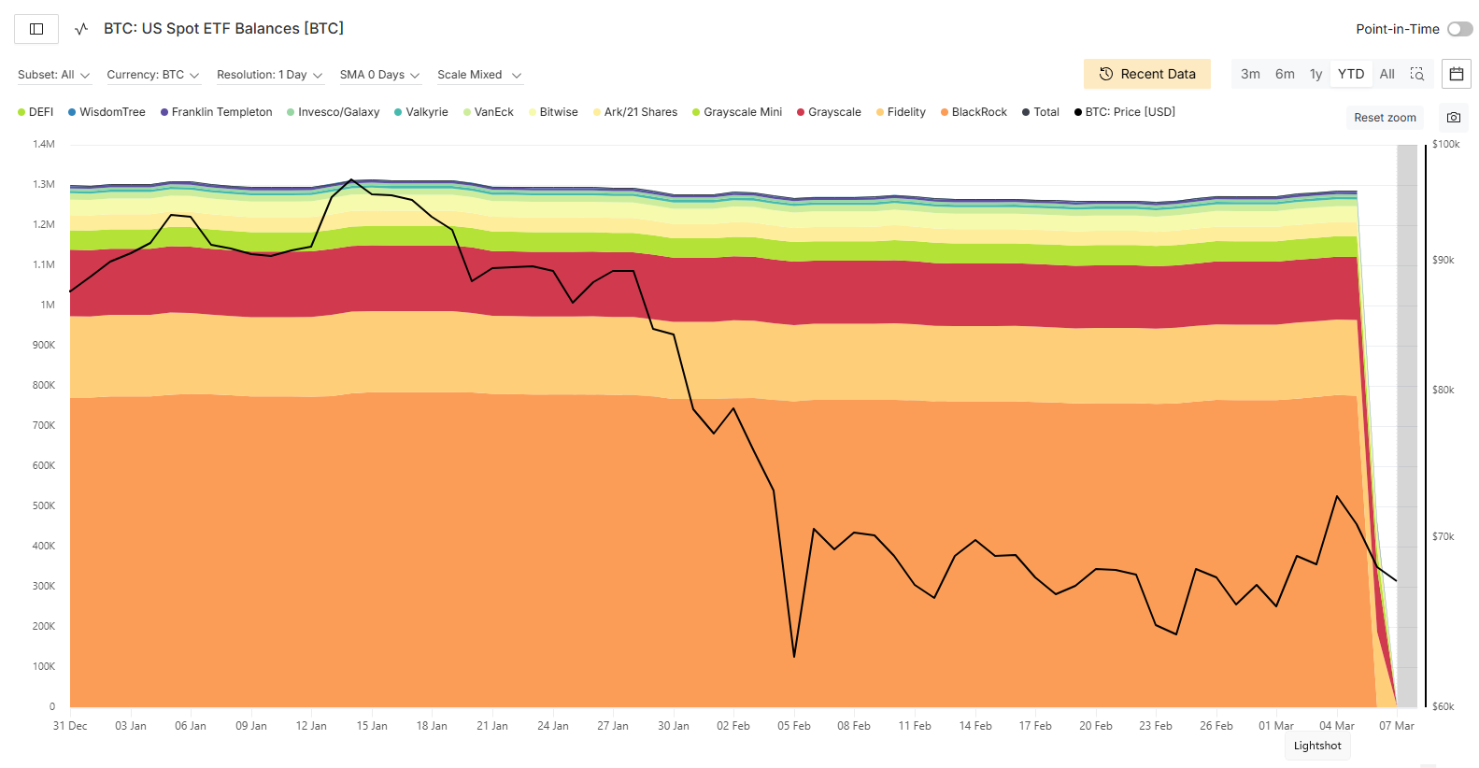
Task: Reset zoom on the chart
Action: (x=1384, y=118)
